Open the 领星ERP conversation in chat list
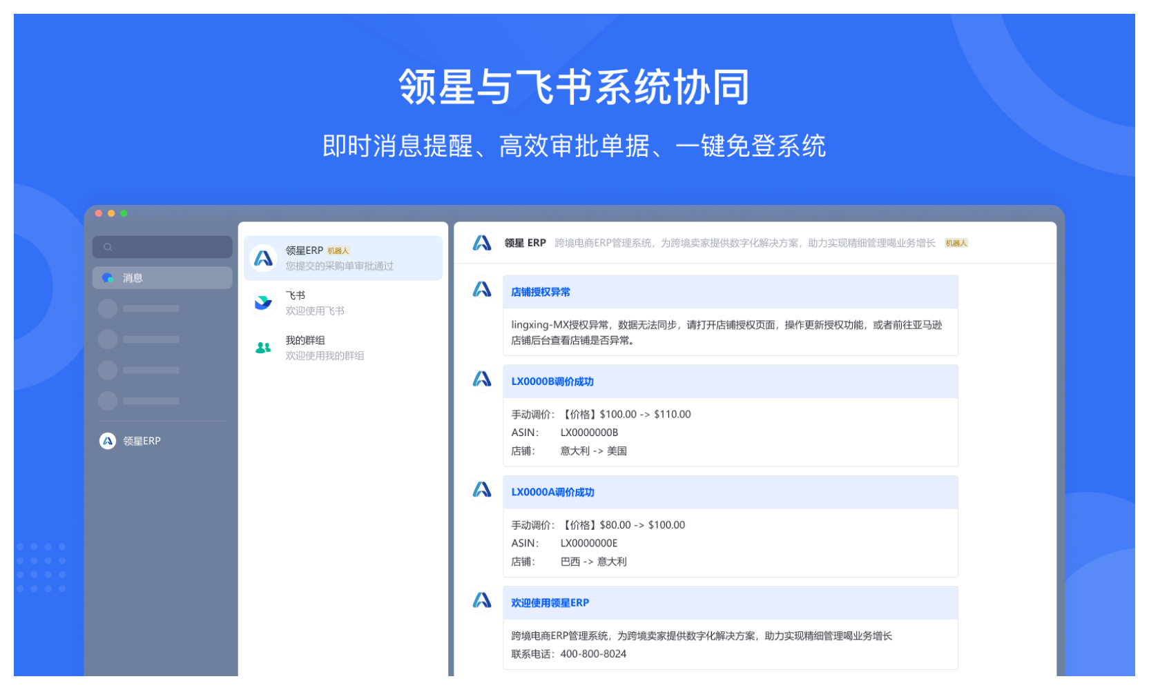This screenshot has width=1149, height=690. click(343, 258)
